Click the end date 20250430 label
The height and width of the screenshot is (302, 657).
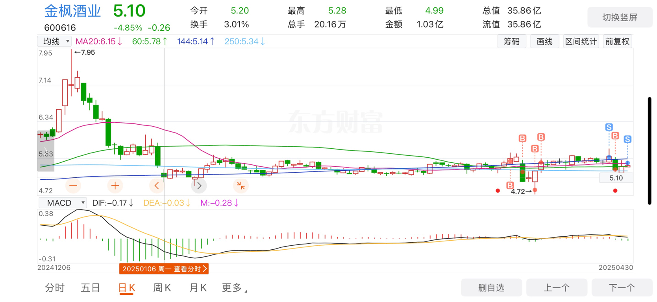point(616,268)
